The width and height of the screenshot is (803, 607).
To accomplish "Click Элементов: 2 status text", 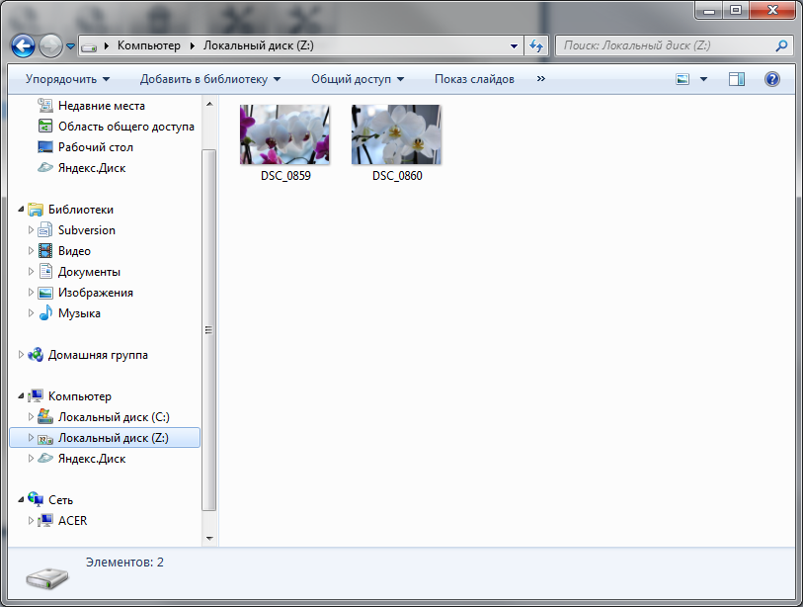I will pos(124,563).
